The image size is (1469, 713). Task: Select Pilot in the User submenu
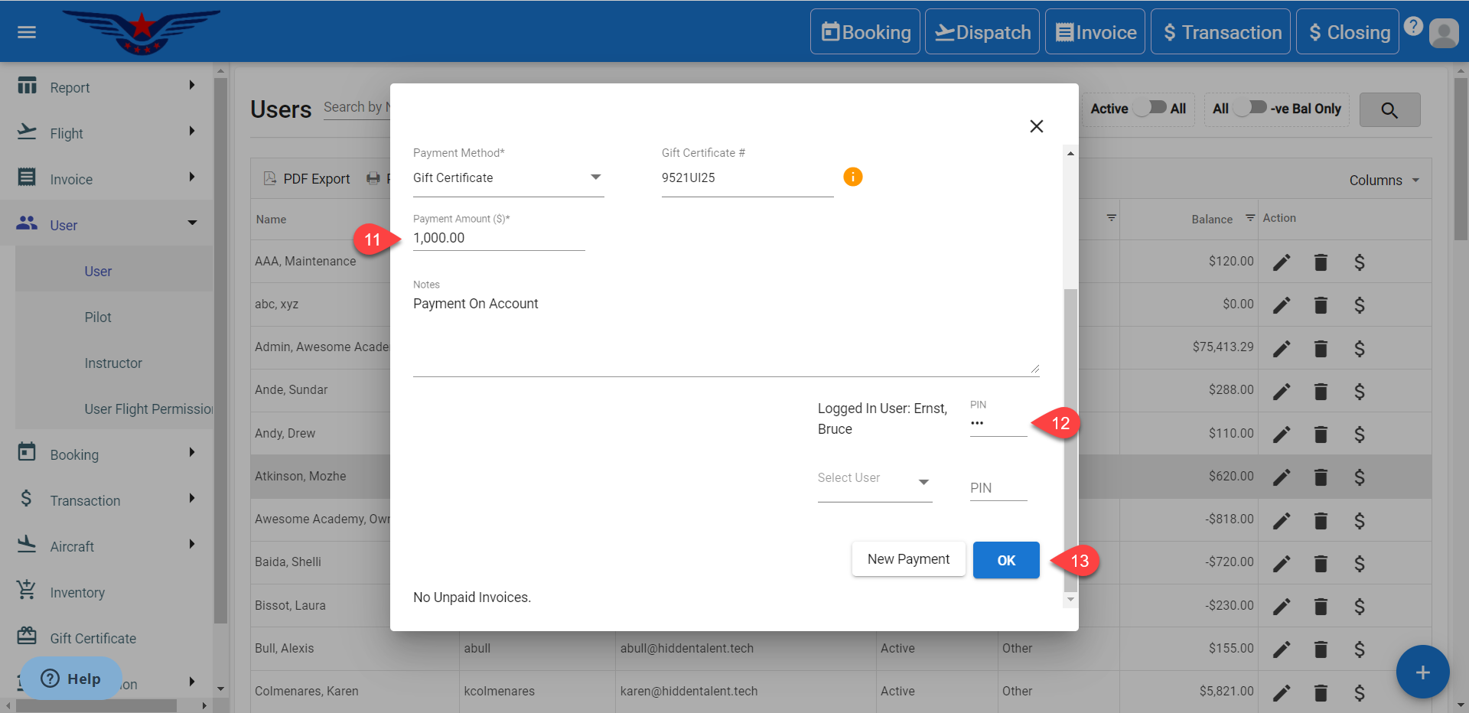click(98, 317)
